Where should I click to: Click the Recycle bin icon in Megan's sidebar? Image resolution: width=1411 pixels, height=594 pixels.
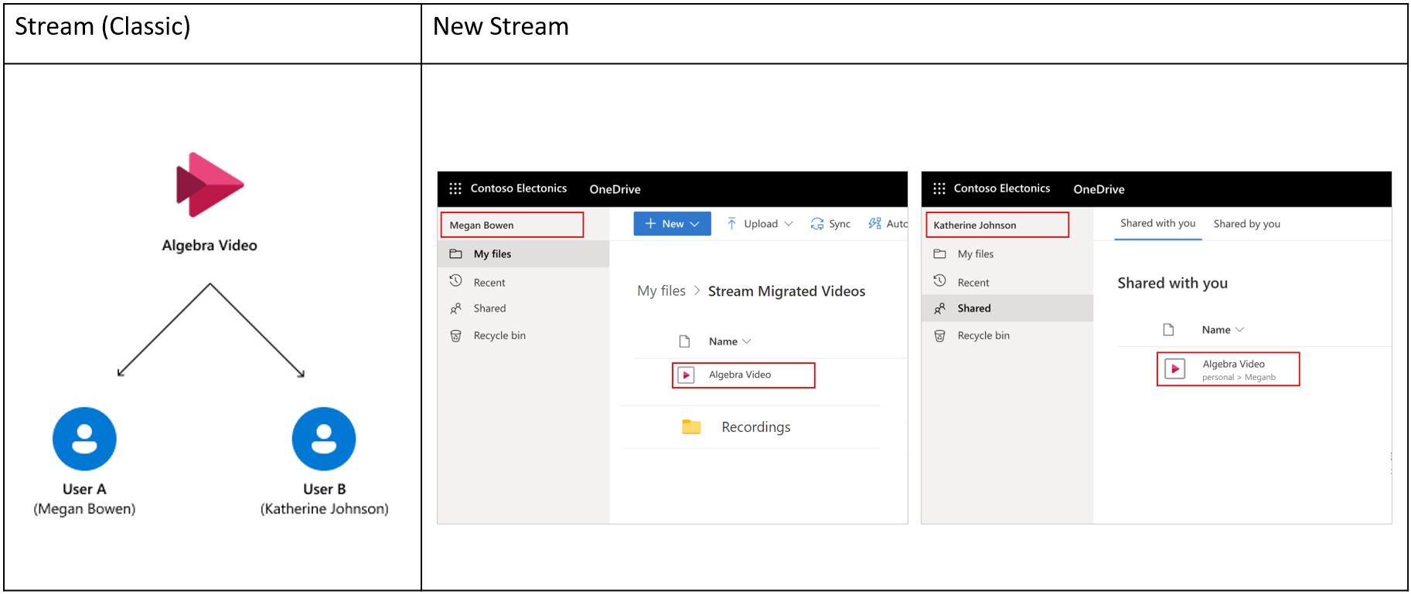(x=456, y=336)
